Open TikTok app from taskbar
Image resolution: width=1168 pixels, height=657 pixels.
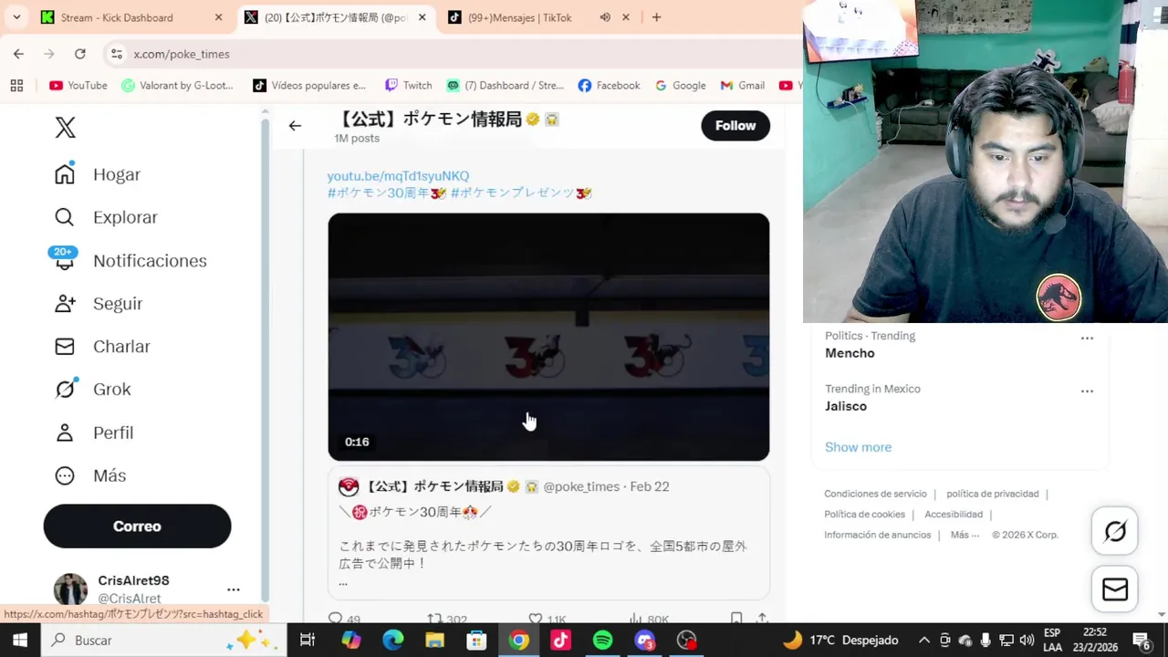click(x=560, y=641)
